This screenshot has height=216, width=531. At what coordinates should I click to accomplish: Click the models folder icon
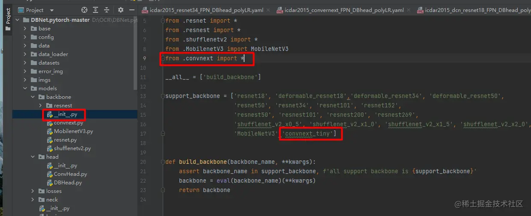[34, 89]
